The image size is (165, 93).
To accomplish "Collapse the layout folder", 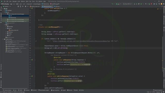I will click(6, 28).
